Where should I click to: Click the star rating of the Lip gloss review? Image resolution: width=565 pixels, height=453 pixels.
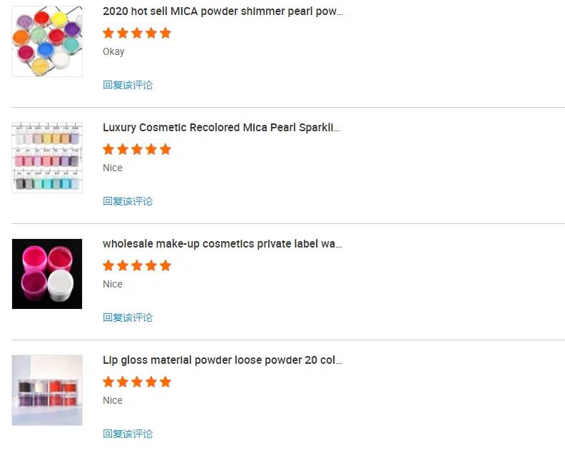137,382
